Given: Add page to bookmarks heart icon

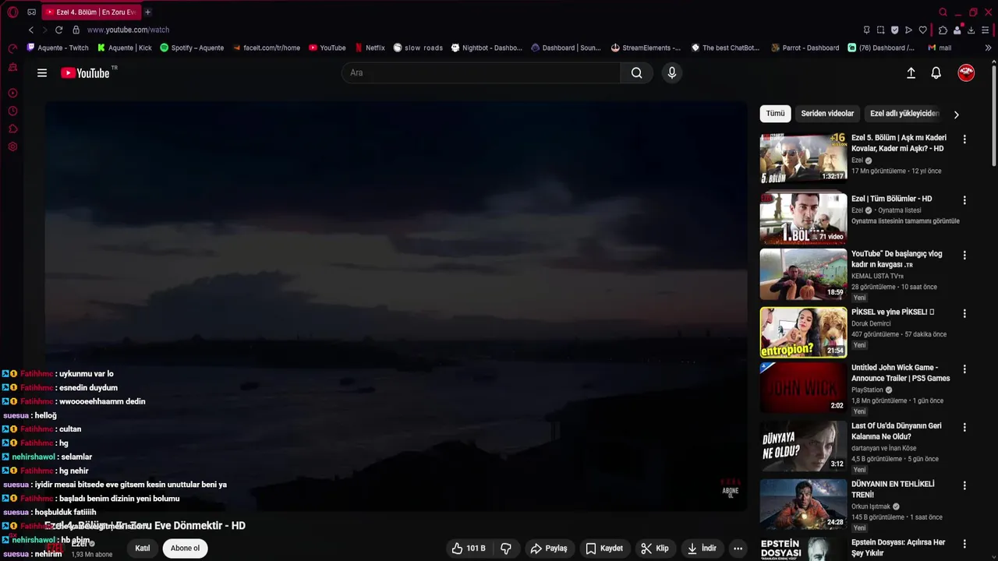Looking at the screenshot, I should pyautogui.click(x=922, y=30).
